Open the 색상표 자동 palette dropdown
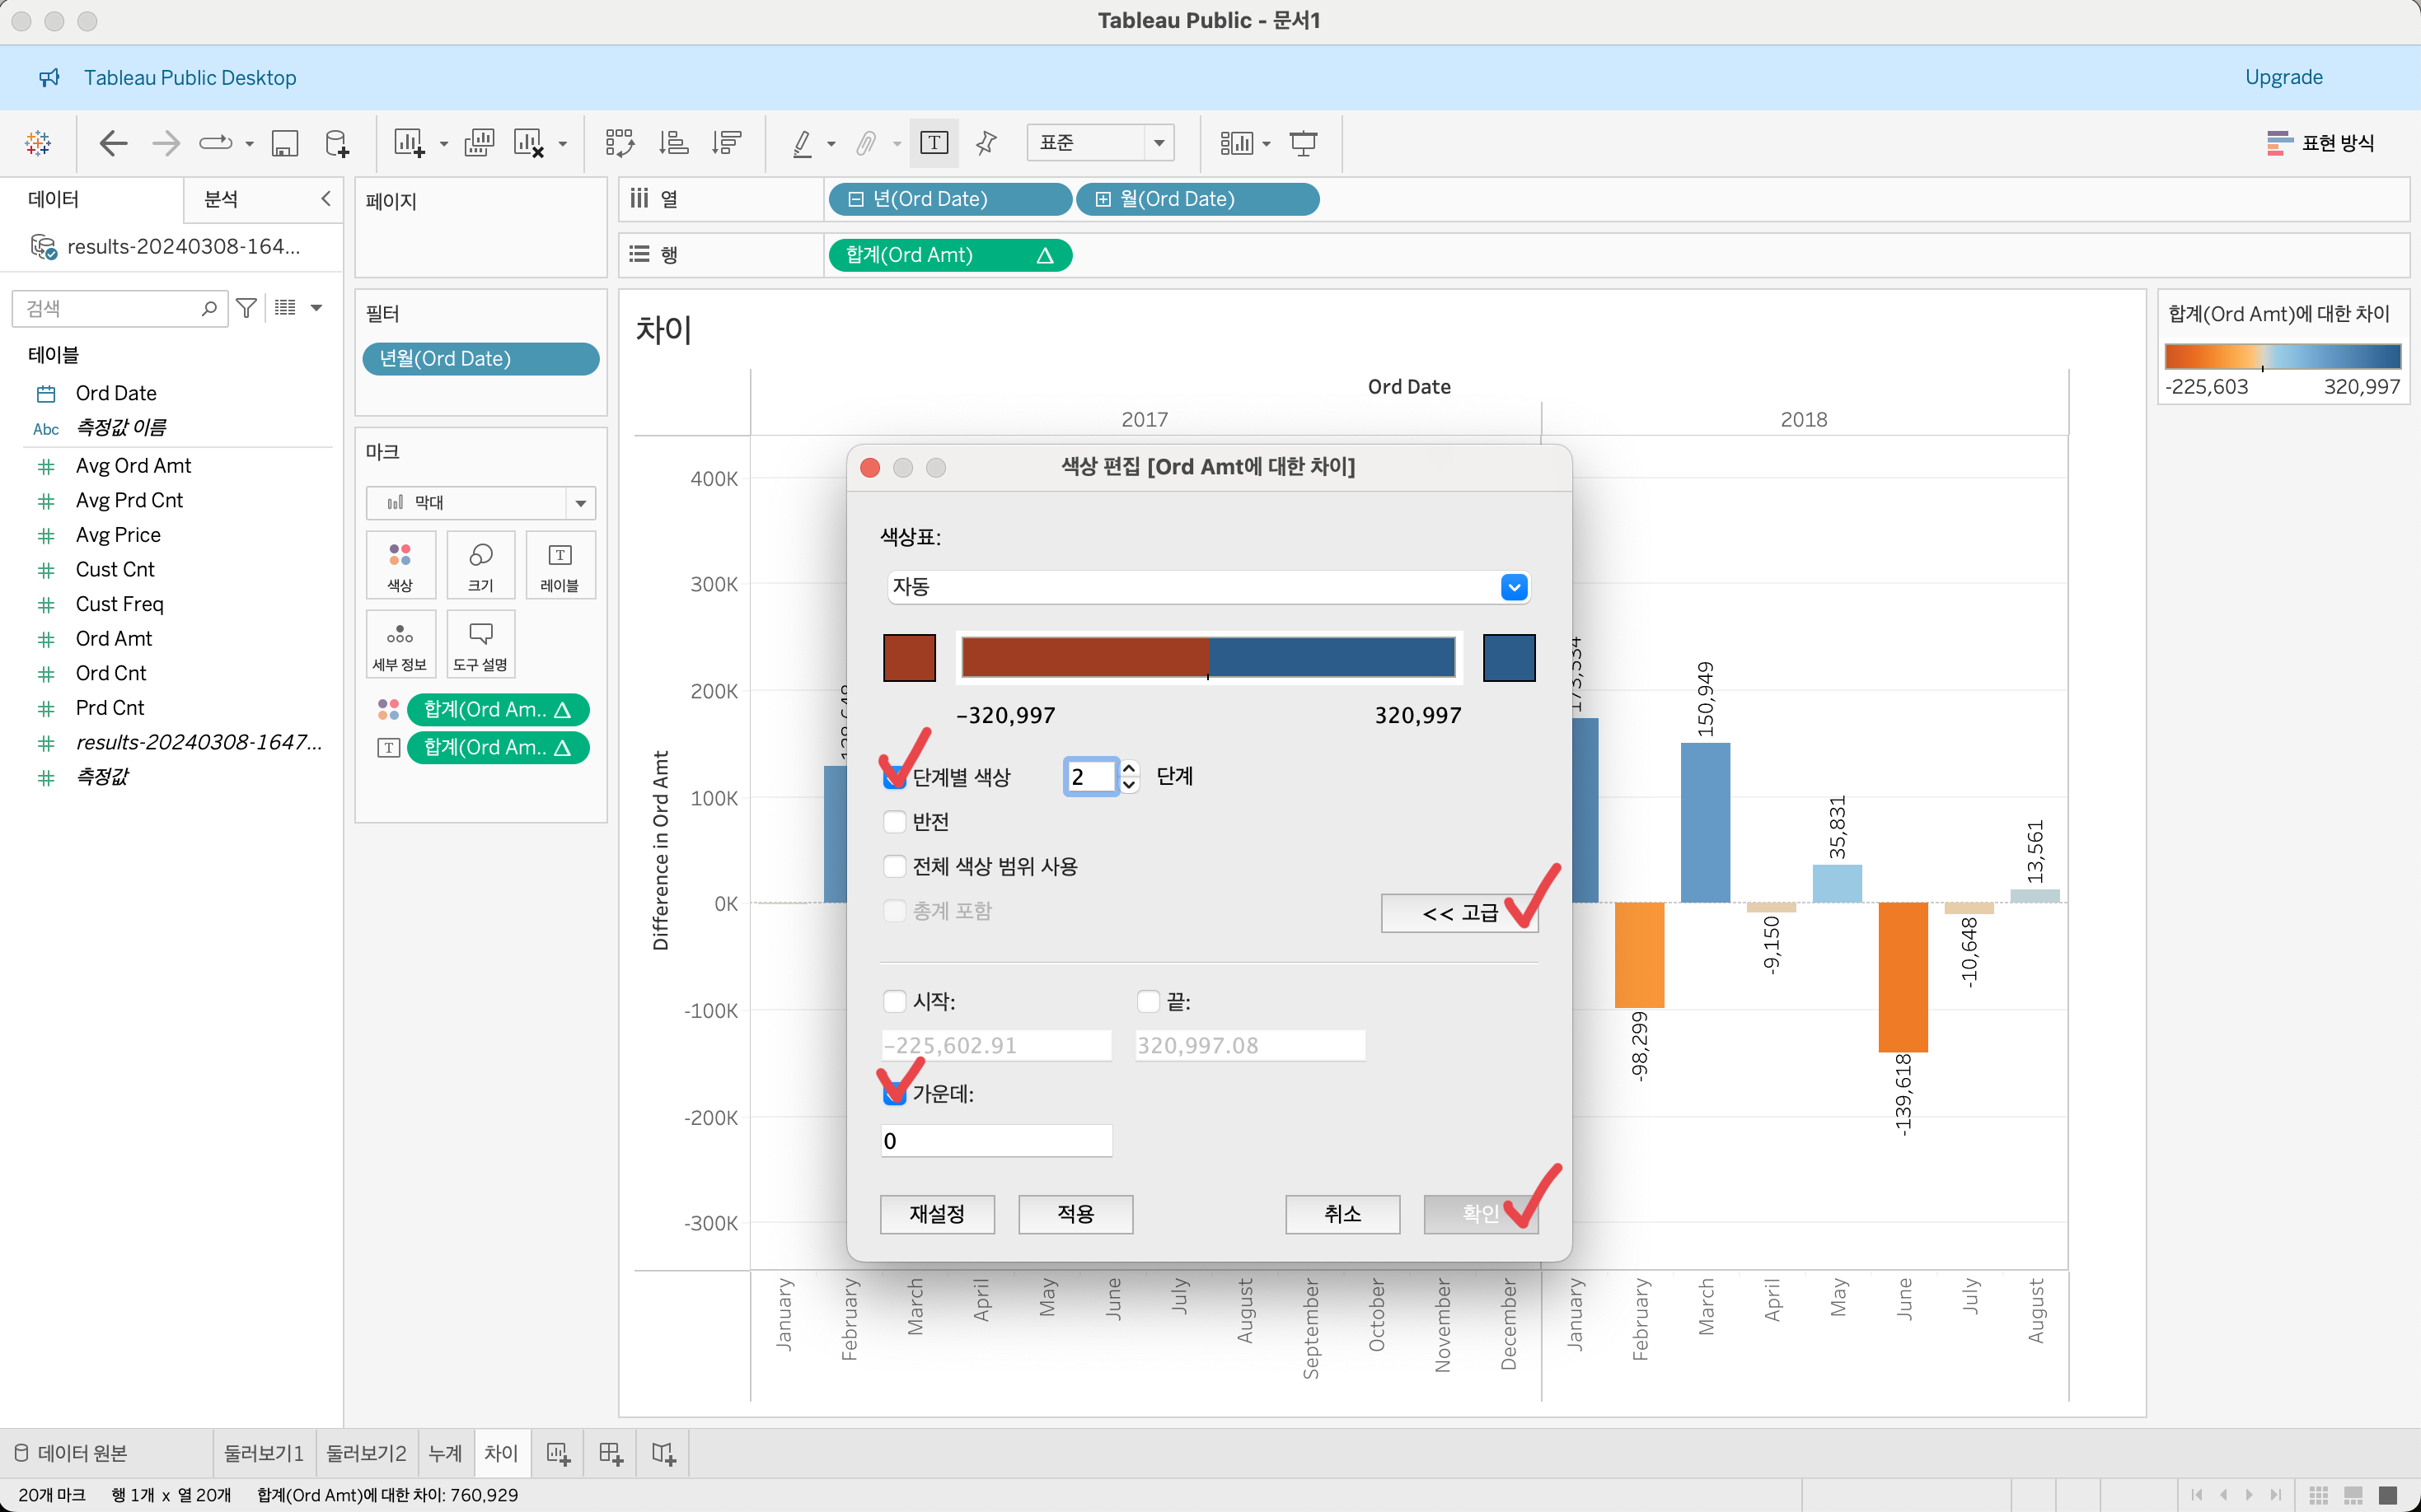Viewport: 2421px width, 1512px height. pyautogui.click(x=1514, y=587)
